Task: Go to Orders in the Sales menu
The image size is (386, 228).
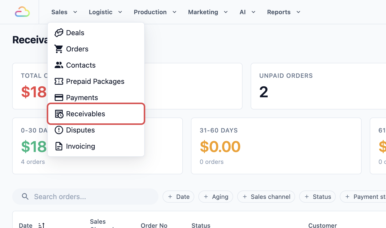Action: coord(96,49)
